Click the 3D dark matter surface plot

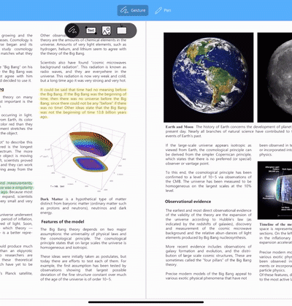(83, 157)
